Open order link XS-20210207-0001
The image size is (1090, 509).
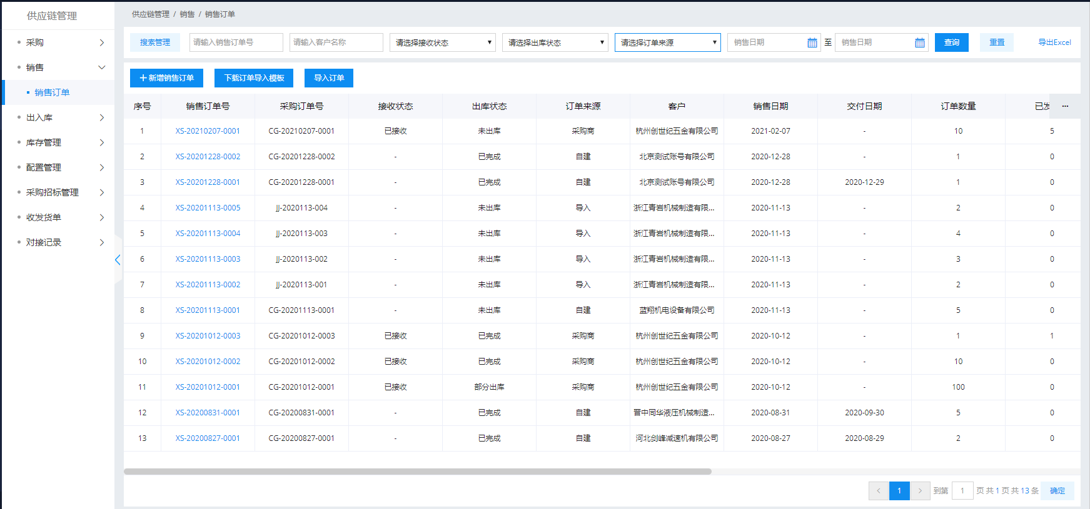pyautogui.click(x=208, y=131)
